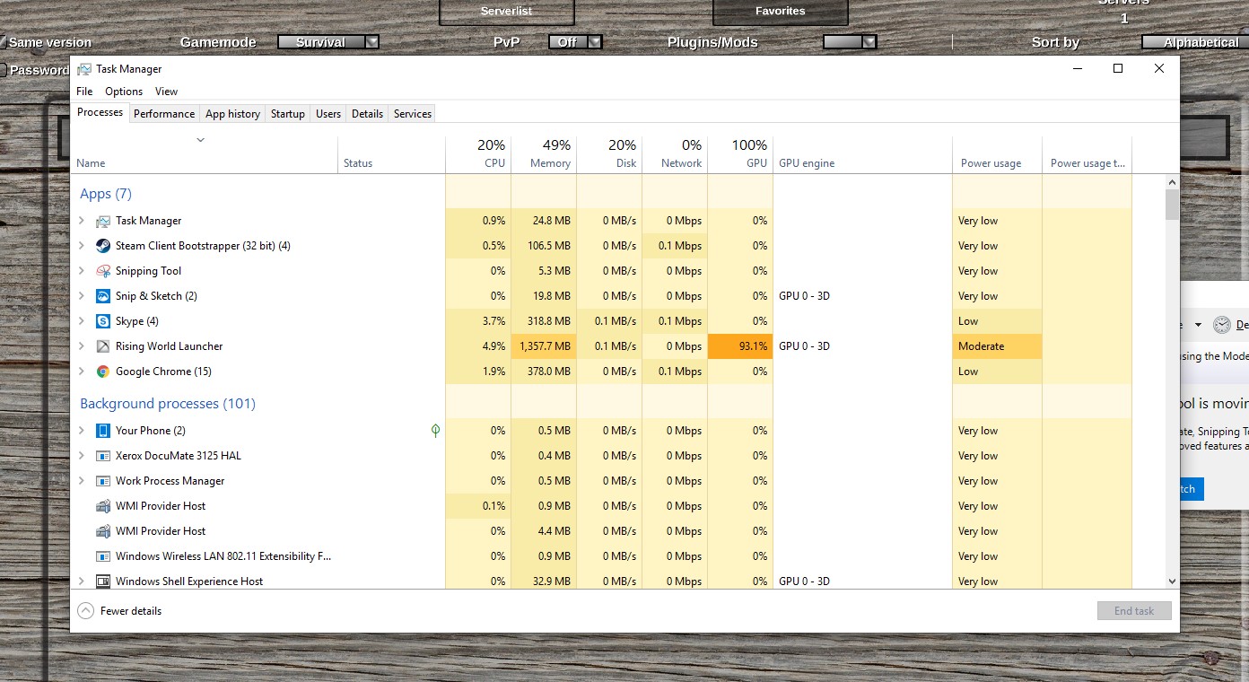
Task: Open the Options menu
Action: [124, 92]
